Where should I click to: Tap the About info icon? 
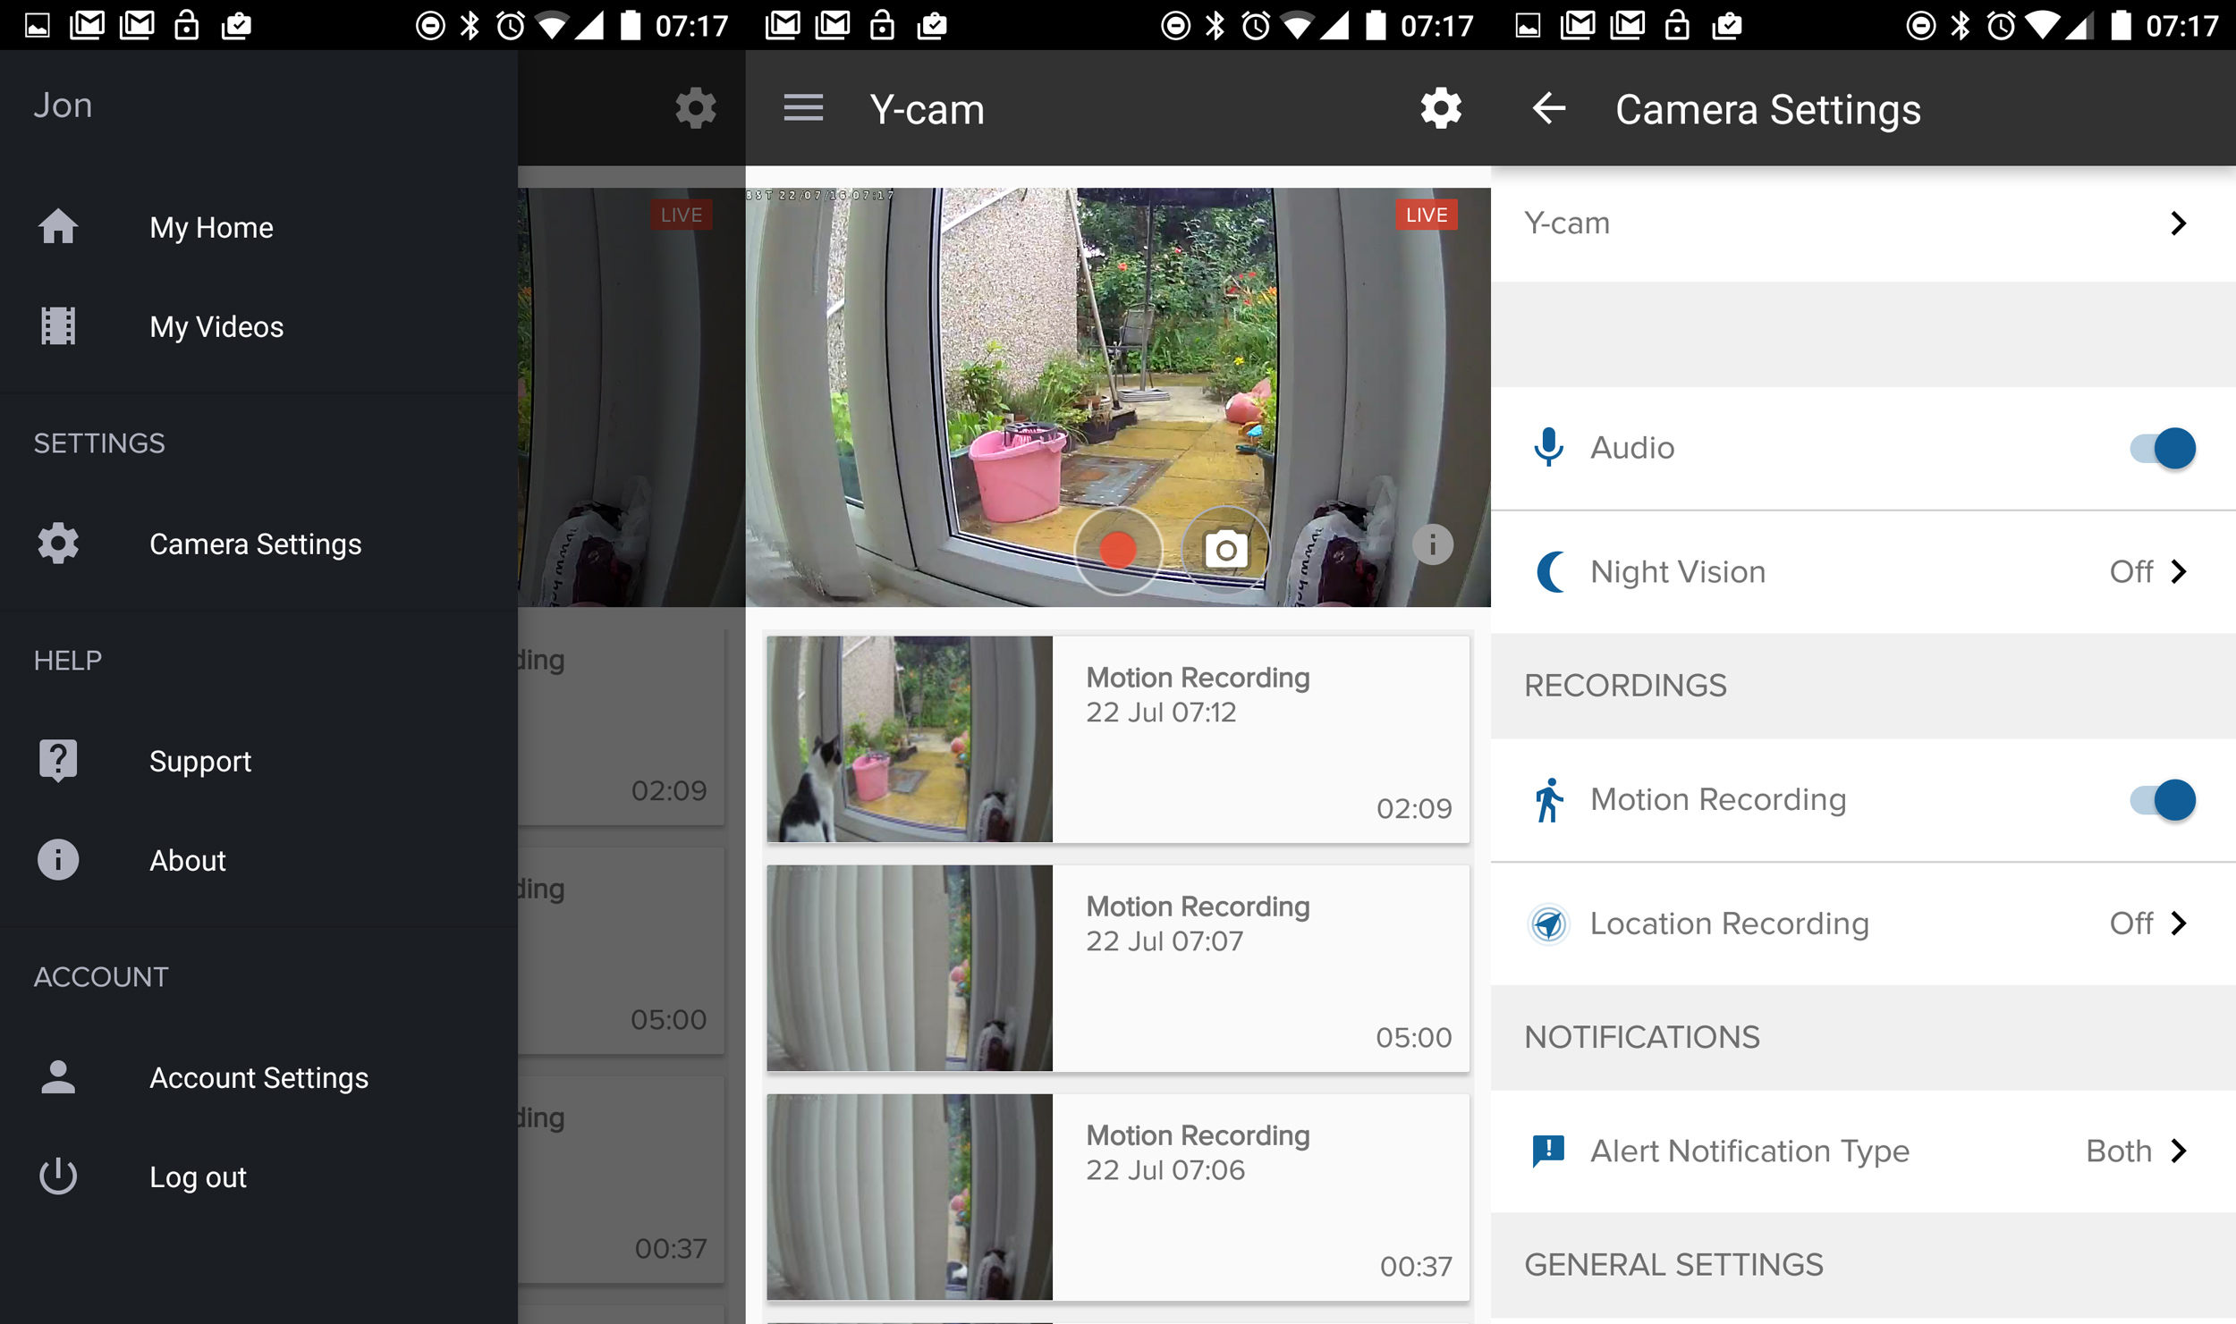coord(57,859)
